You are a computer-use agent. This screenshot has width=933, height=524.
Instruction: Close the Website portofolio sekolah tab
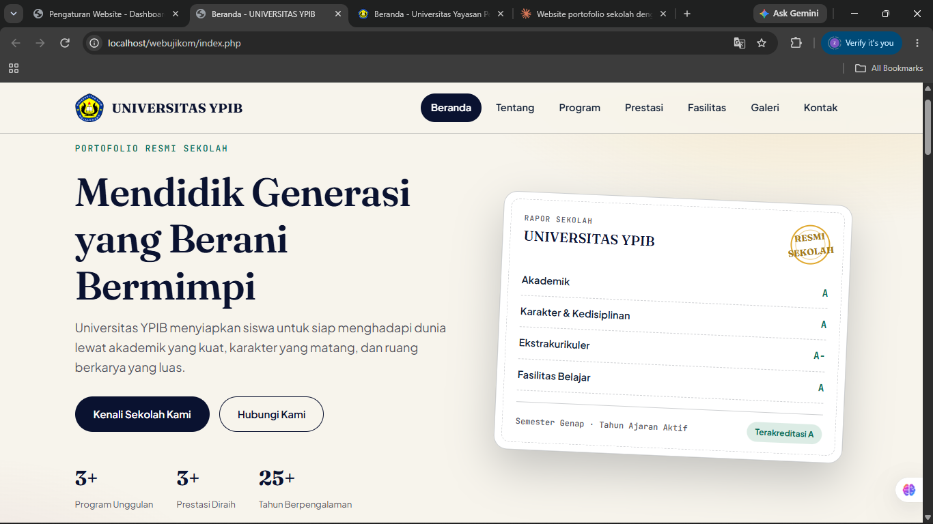click(663, 14)
